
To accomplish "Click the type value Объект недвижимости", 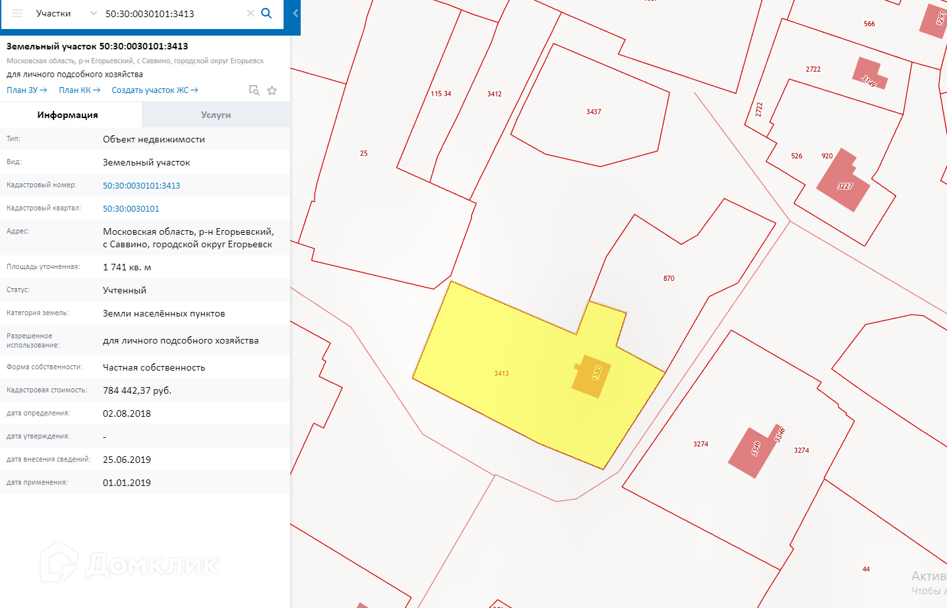I will click(154, 139).
